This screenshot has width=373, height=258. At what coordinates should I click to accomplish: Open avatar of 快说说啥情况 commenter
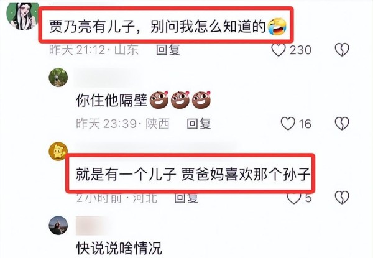(58, 225)
